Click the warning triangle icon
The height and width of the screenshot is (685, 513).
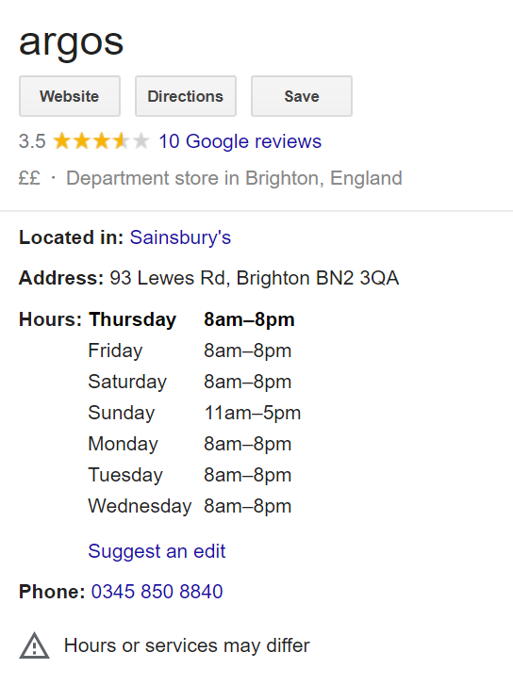coord(34,645)
